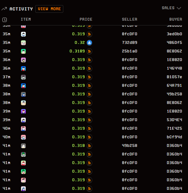
Task: Open buyer address bCf94d
Action: click(x=174, y=137)
